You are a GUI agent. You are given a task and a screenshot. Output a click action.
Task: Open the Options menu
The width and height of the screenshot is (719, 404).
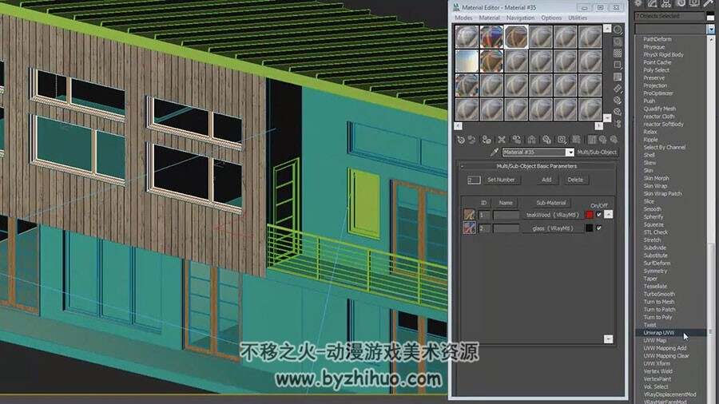[551, 18]
